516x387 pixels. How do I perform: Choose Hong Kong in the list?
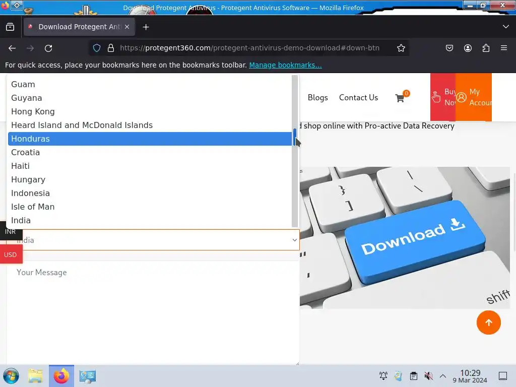[150, 111]
